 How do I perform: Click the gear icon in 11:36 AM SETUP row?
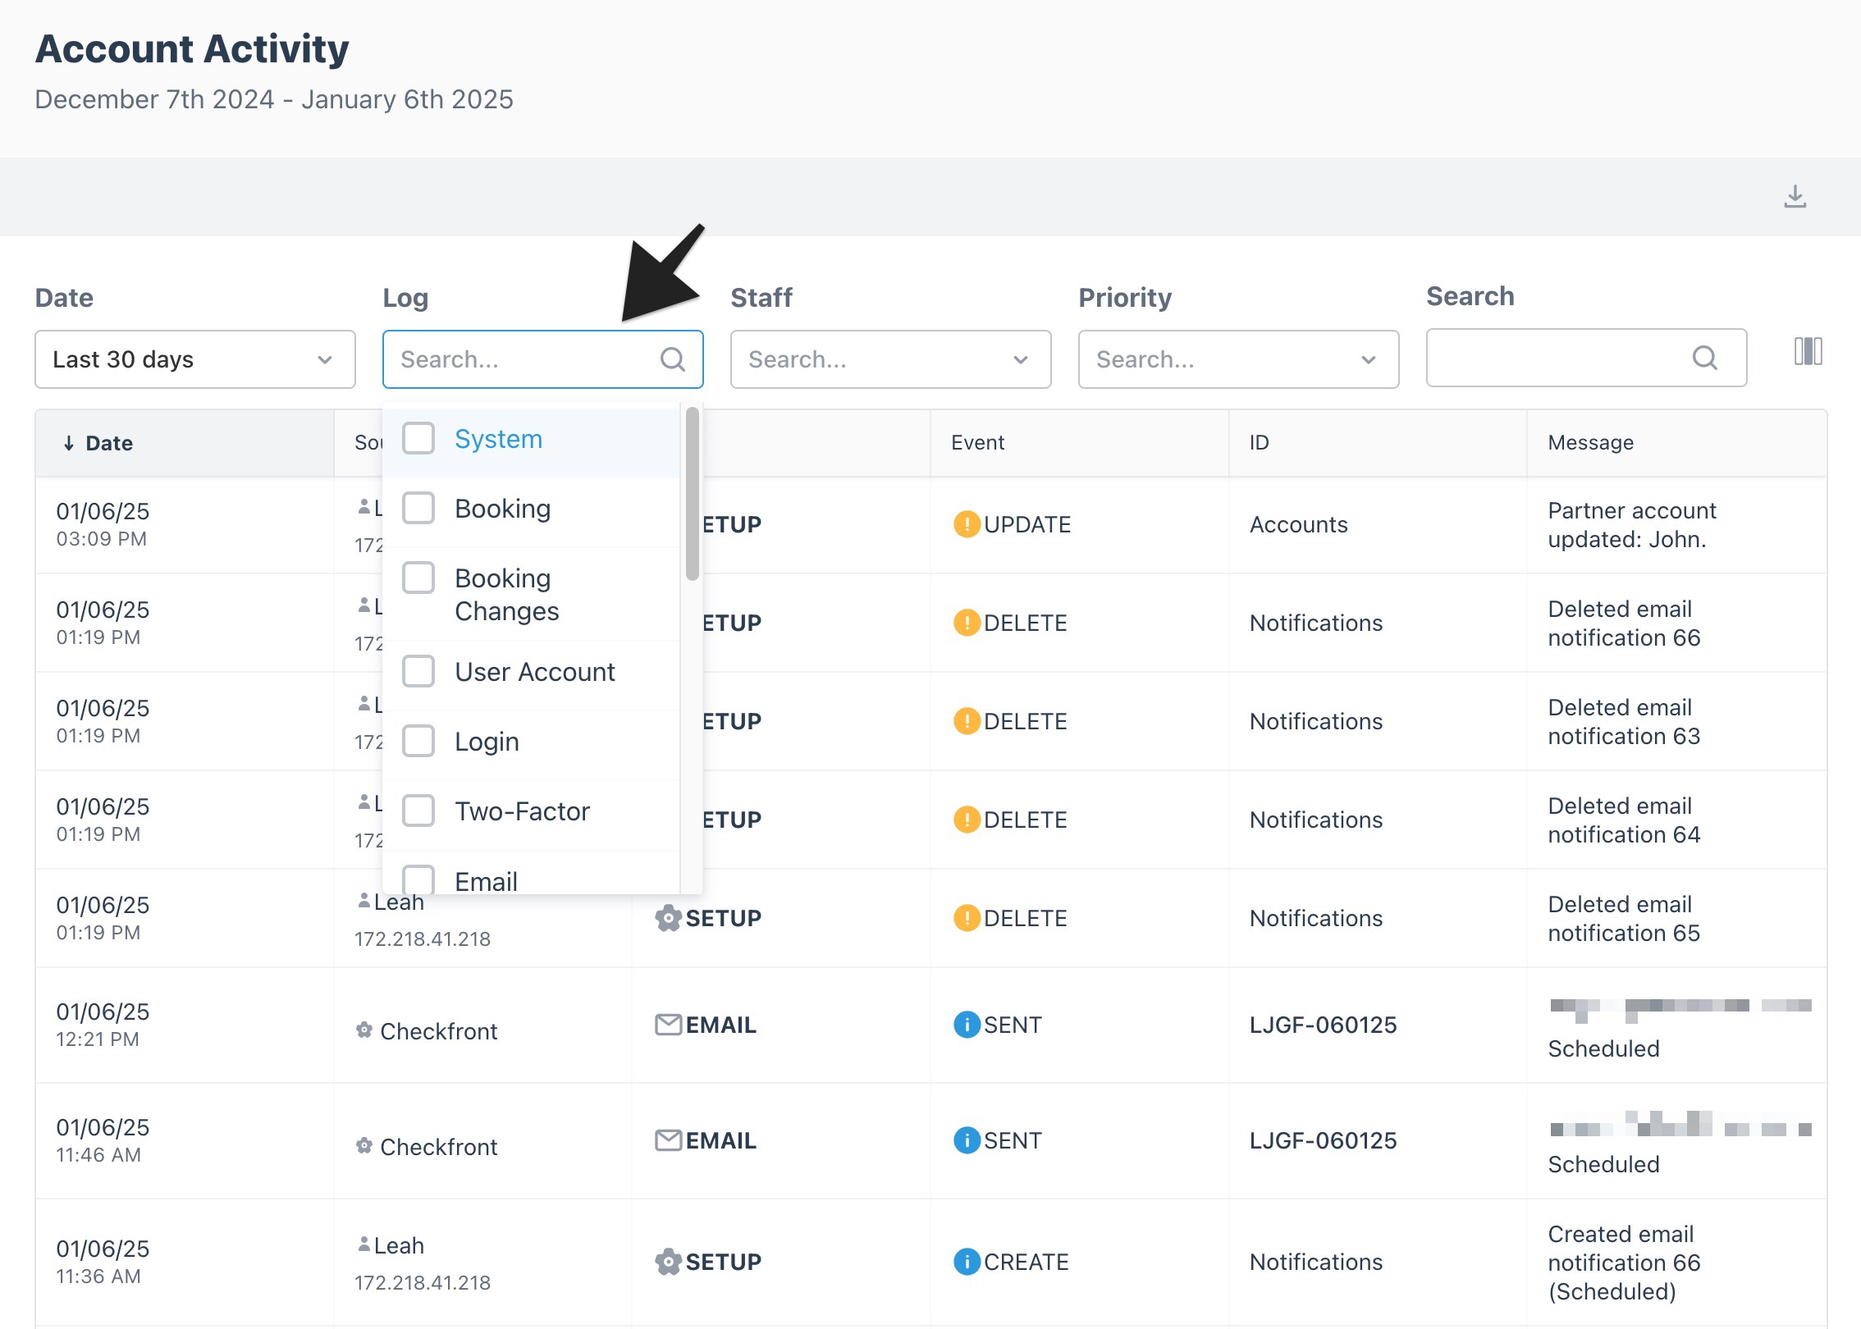point(668,1261)
